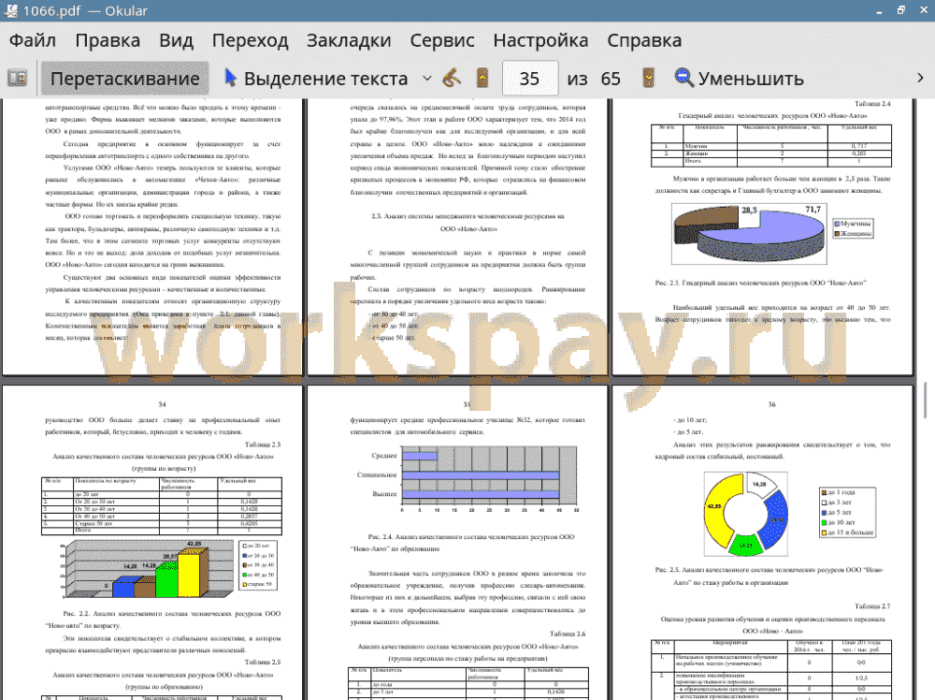Click the pie chart value "28,3"

[749, 210]
